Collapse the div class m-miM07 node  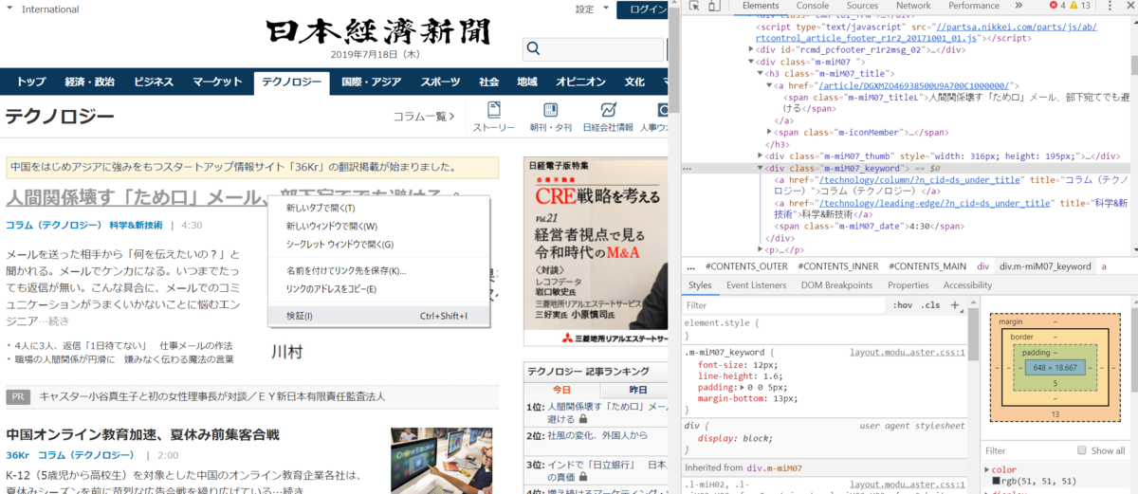(x=750, y=61)
